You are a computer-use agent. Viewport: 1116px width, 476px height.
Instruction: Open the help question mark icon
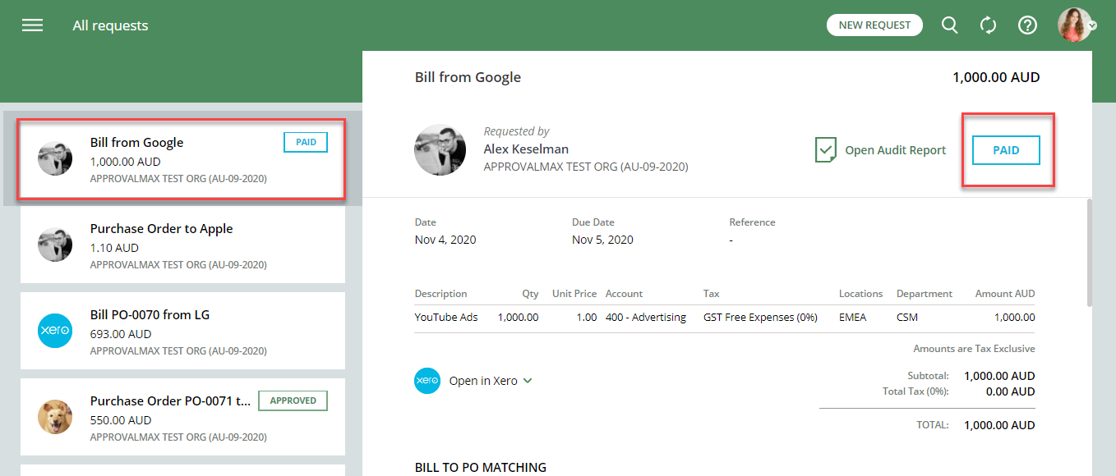[1027, 25]
